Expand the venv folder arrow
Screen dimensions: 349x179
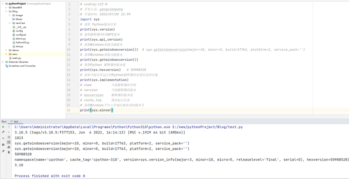click(x=6, y=54)
